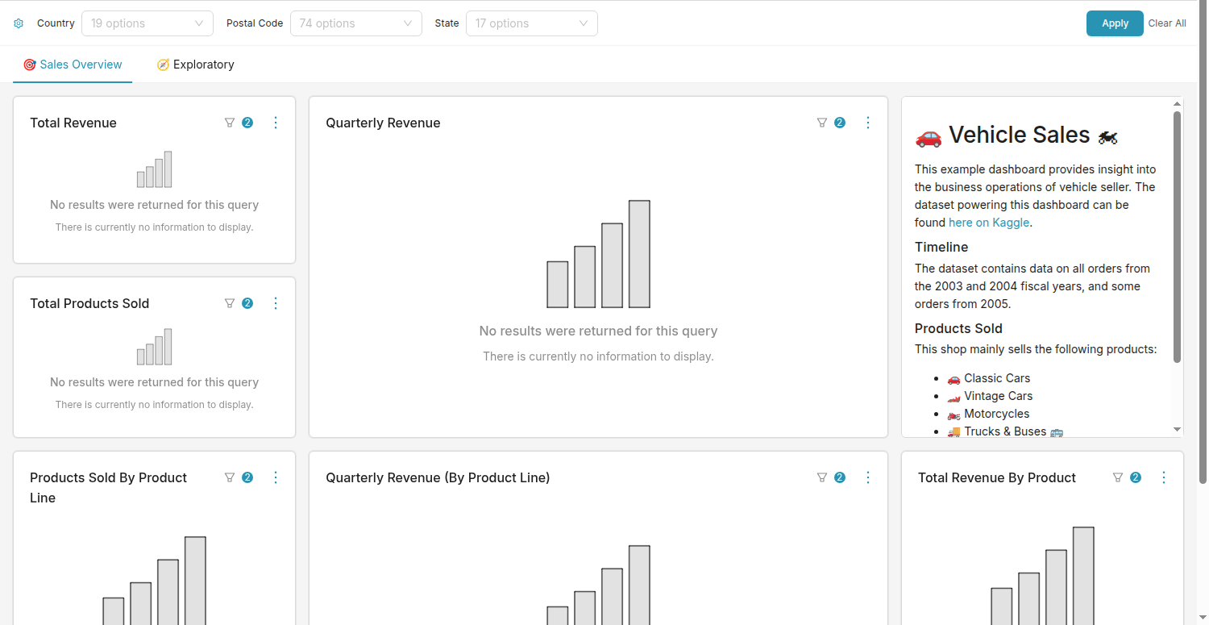Click the Total Revenue chart title
Screen dimensions: 1209x625
pos(73,123)
